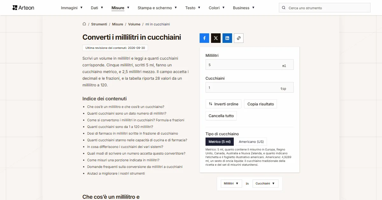Open the Strumenti breadcrumb link
This screenshot has width=382, height=200.
coord(99,24)
